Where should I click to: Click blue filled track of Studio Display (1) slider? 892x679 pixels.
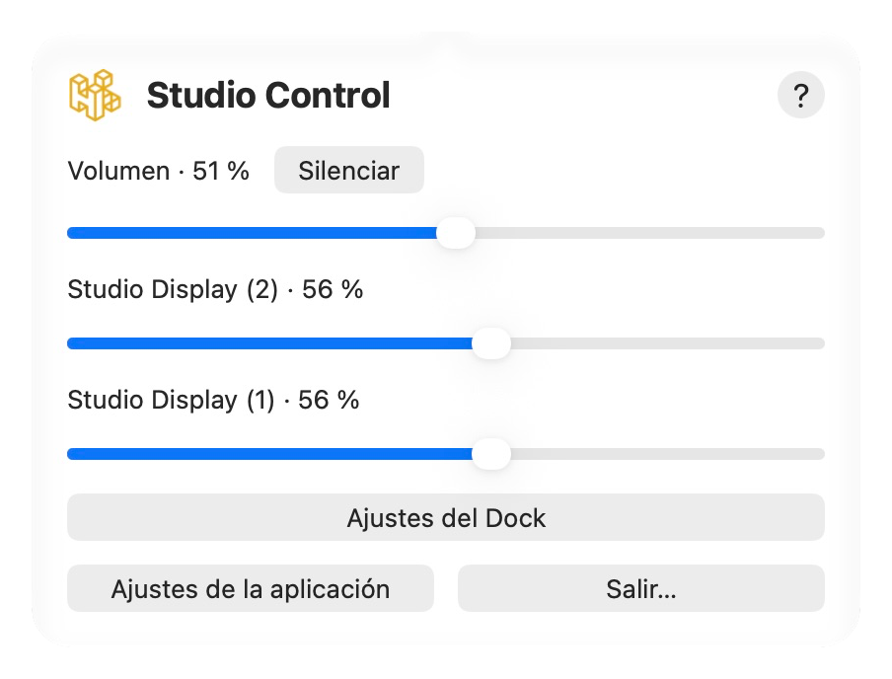click(269, 454)
